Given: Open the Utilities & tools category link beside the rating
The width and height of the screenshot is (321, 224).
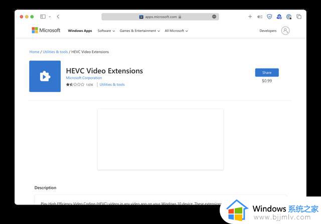Looking at the screenshot, I should pos(112,84).
